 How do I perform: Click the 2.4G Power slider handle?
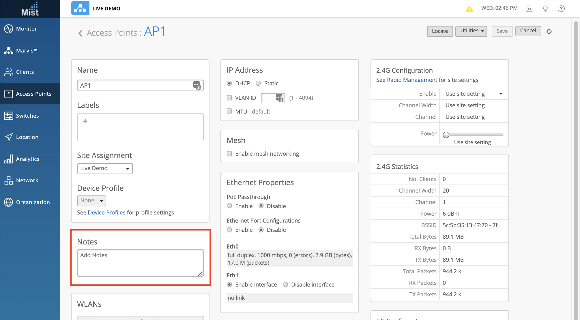coord(446,135)
